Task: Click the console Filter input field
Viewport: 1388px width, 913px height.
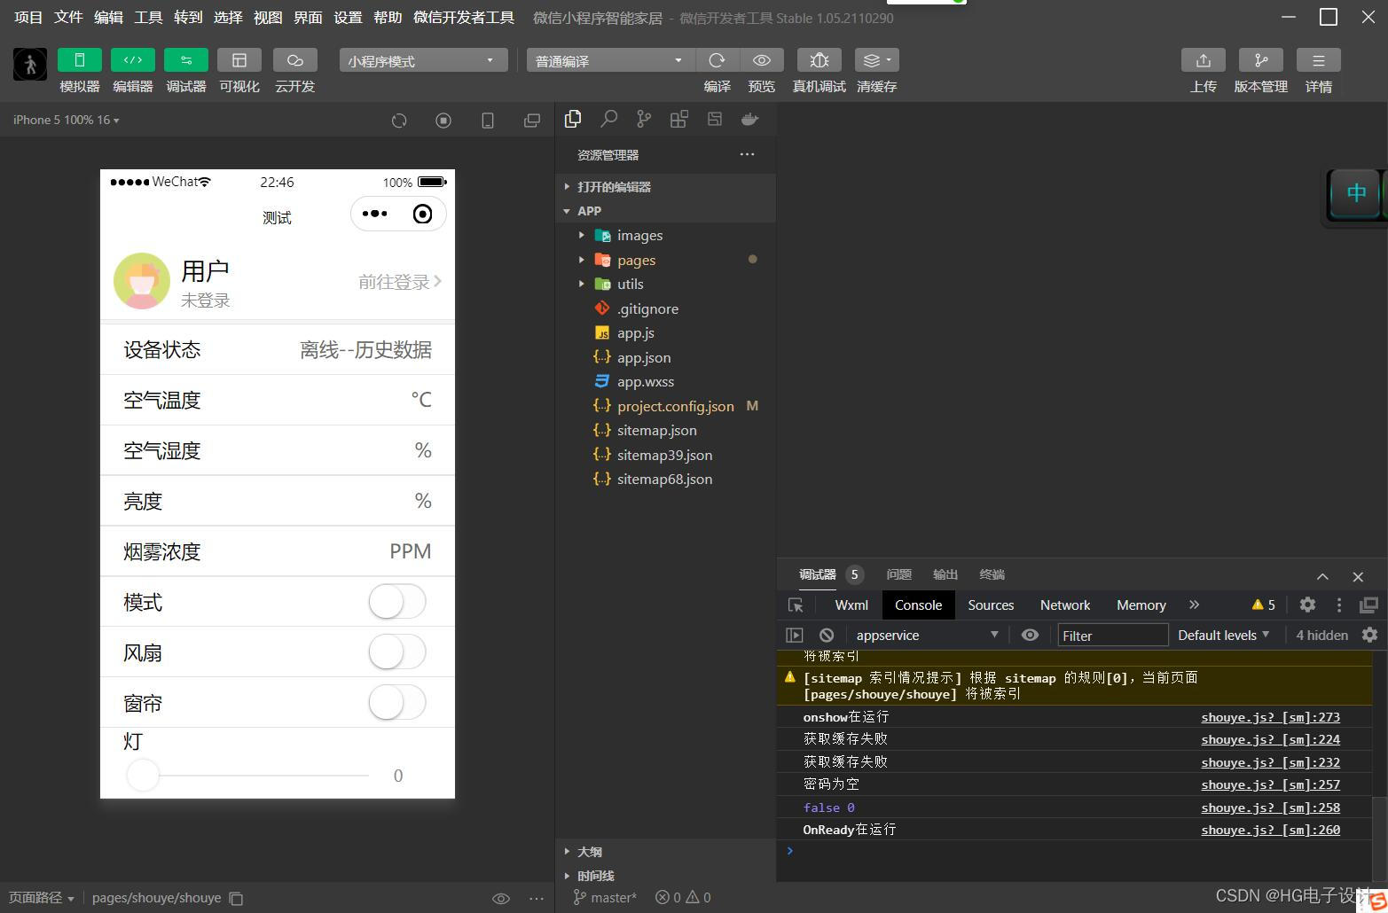Action: click(1113, 635)
